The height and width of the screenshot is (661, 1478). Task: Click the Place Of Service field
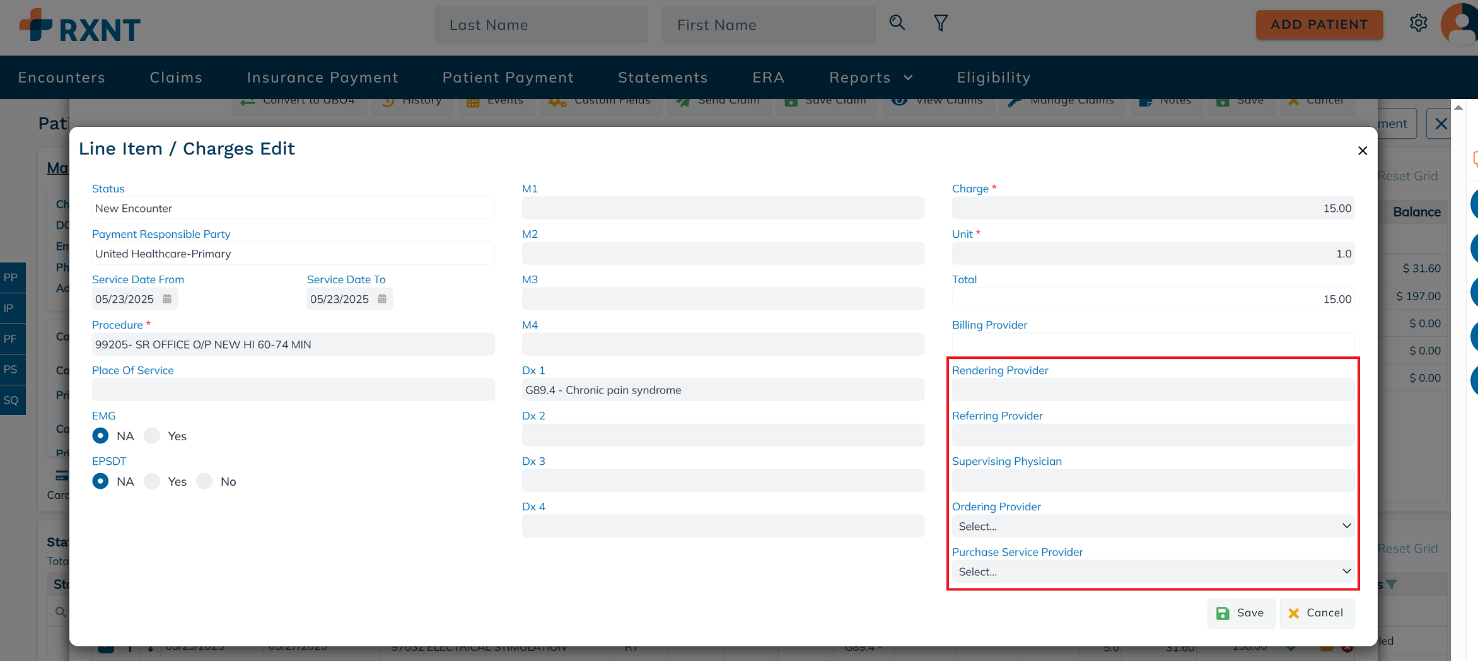[293, 390]
